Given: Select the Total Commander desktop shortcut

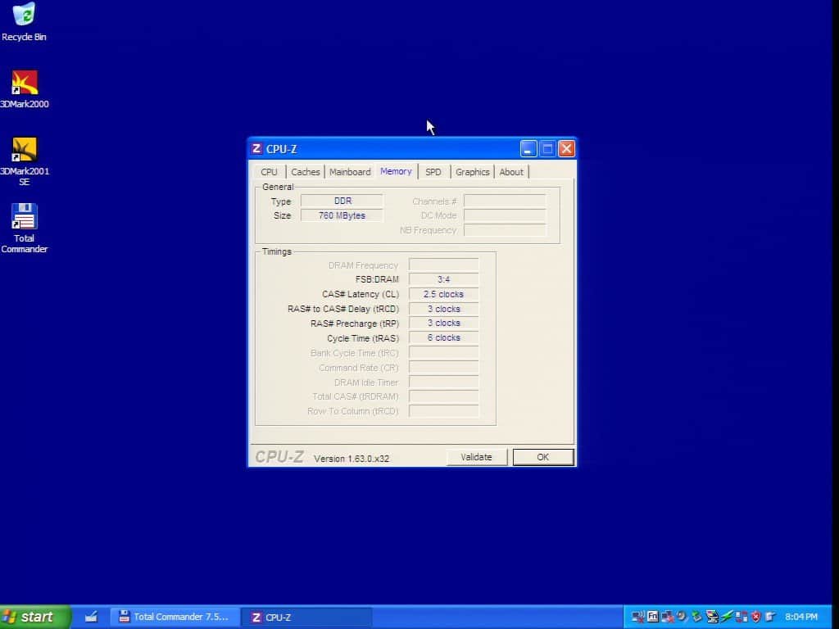Looking at the screenshot, I should point(24,229).
